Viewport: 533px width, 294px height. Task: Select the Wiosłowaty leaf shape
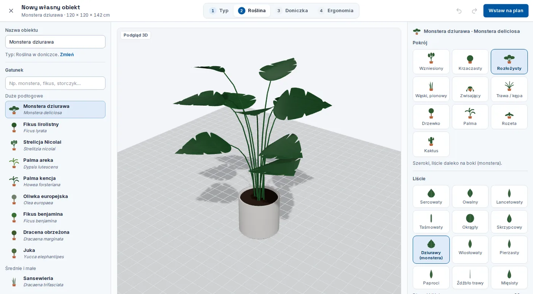point(470,250)
